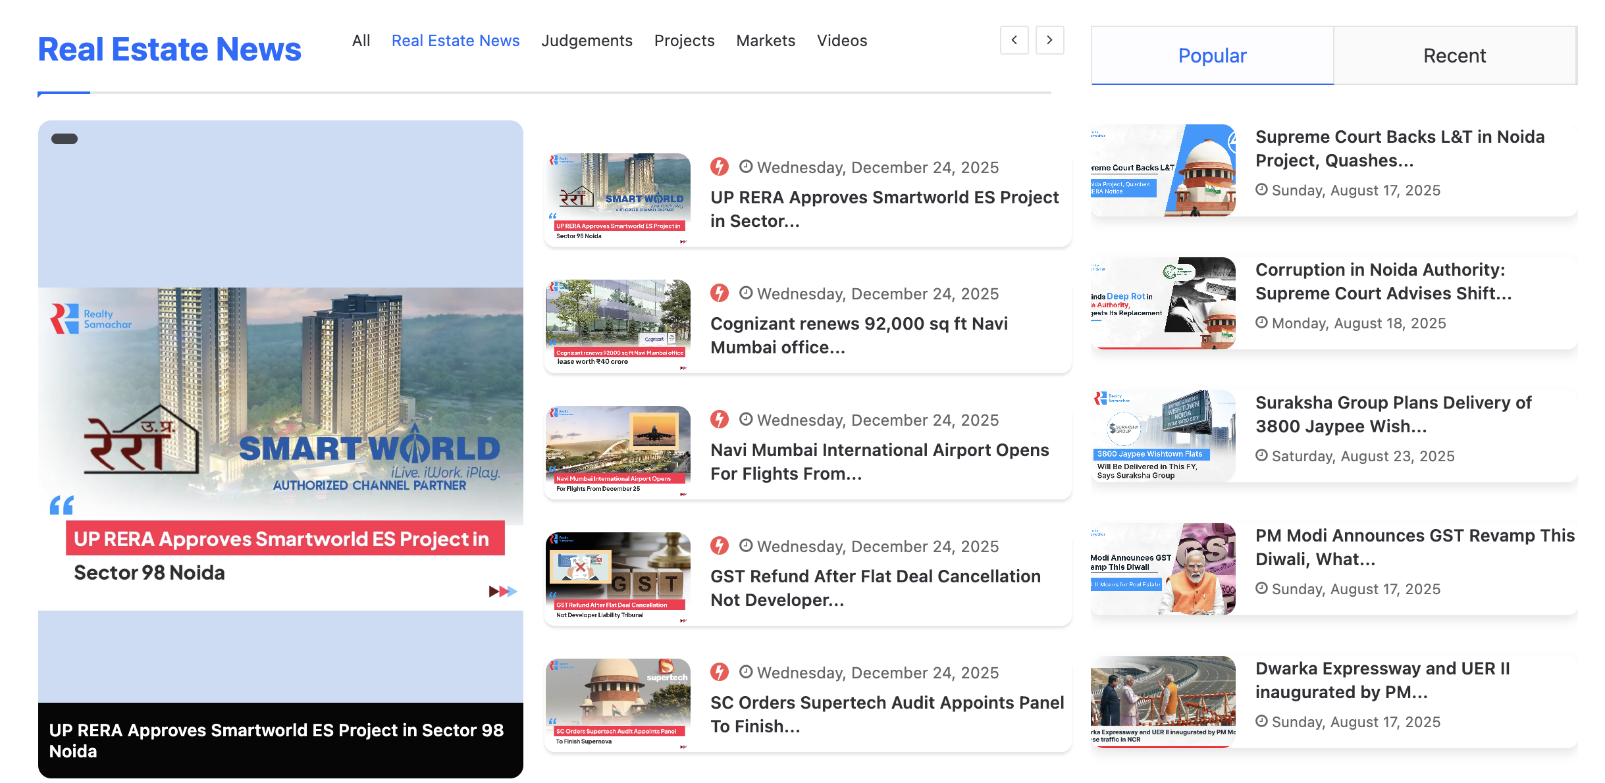Image resolution: width=1605 pixels, height=783 pixels.
Task: Click the previous carousel arrow
Action: point(1014,40)
